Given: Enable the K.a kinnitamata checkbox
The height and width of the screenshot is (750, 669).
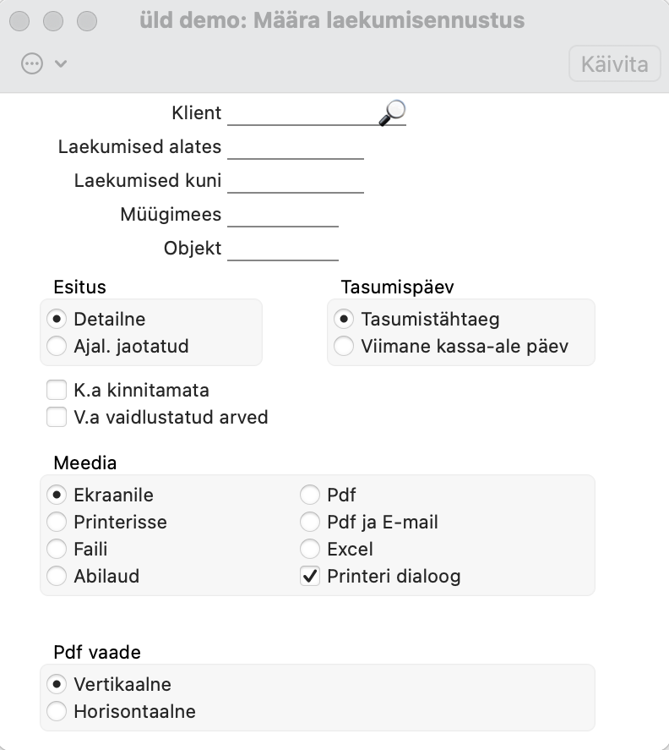Looking at the screenshot, I should 57,390.
